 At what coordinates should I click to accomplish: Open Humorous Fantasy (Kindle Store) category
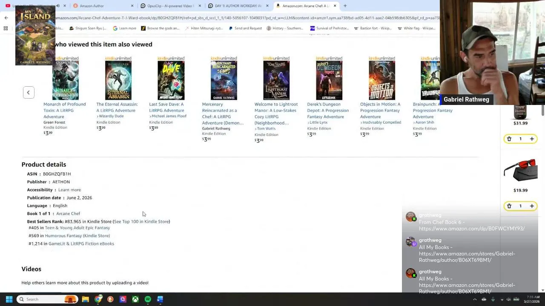(x=77, y=236)
